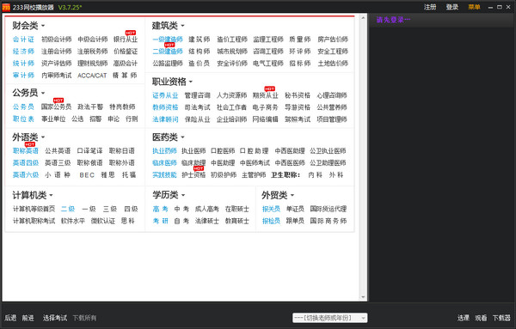The width and height of the screenshot is (516, 329).
Task: Open the 切换老师或年份 dropdown
Action: 330,318
